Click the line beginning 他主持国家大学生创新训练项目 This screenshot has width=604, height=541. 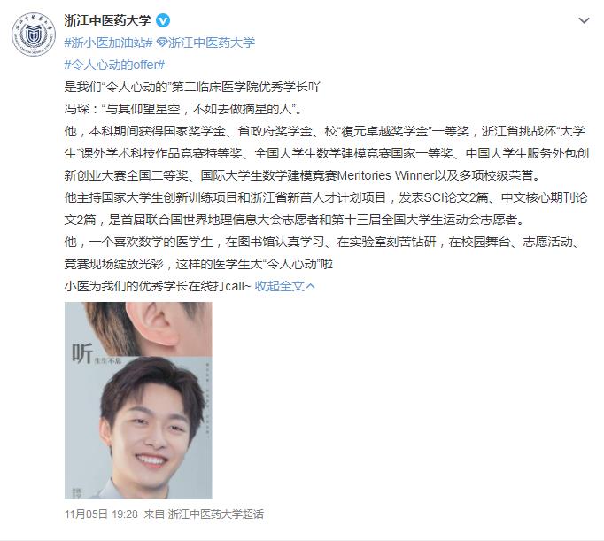coord(326,197)
